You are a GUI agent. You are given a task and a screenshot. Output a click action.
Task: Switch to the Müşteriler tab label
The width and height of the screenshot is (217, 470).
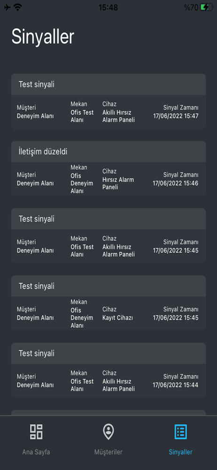coord(108,452)
